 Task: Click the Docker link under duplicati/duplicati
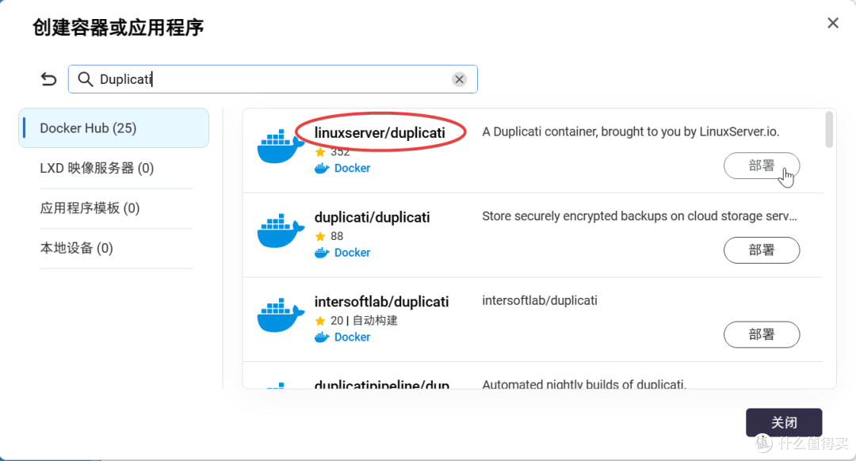352,253
